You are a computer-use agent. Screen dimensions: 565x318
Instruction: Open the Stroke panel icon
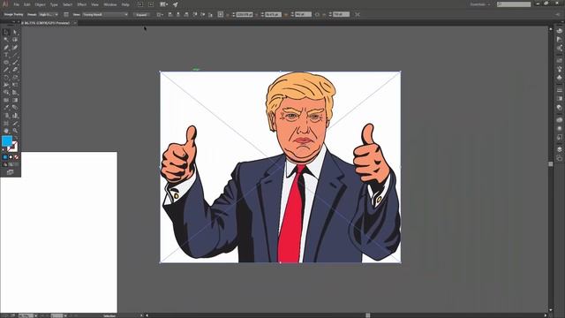[559, 90]
